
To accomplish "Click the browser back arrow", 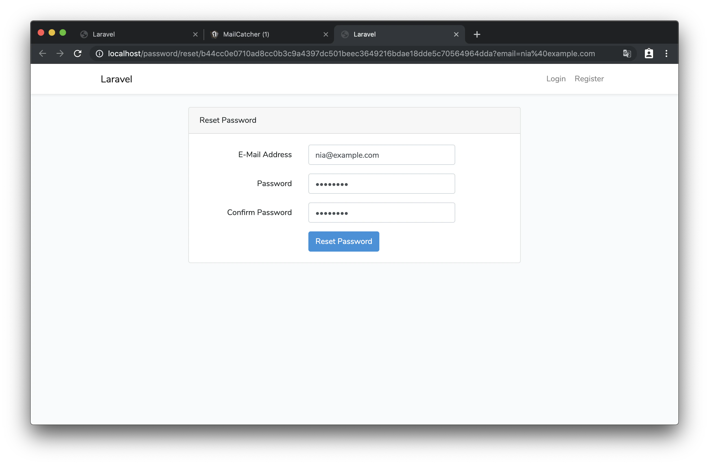I will tap(43, 53).
